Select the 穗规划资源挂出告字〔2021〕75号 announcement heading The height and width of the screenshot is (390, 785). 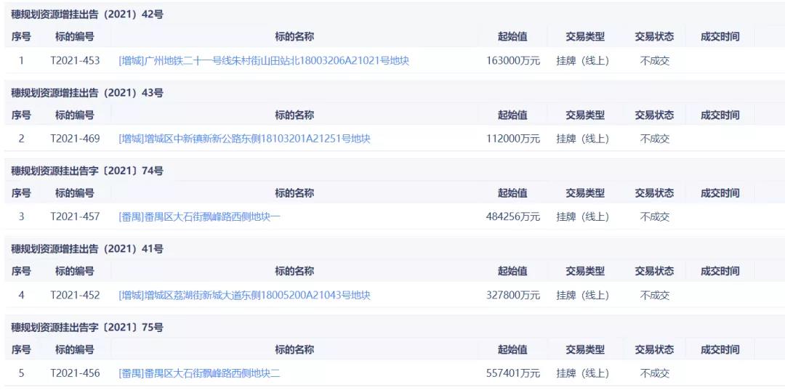[87, 328]
